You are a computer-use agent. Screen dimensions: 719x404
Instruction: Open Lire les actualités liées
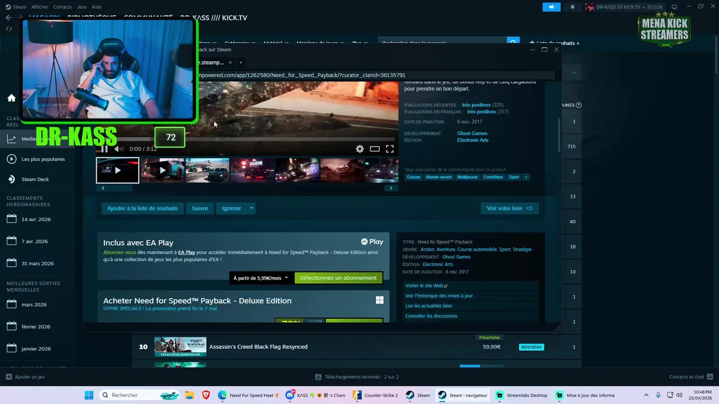click(429, 306)
